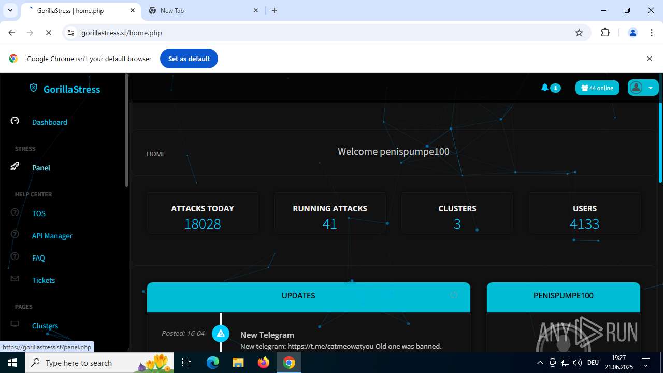Open Microsoft Edge from the taskbar
This screenshot has height=373, width=663.
click(213, 363)
